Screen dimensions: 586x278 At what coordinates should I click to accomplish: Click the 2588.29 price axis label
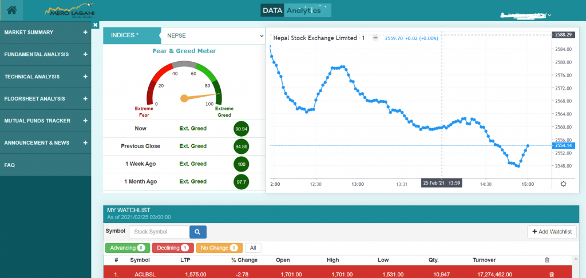tap(563, 35)
